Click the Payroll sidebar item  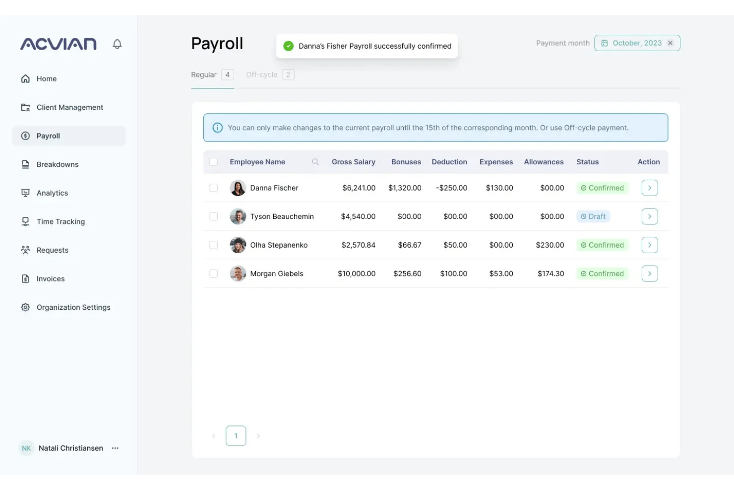[68, 136]
